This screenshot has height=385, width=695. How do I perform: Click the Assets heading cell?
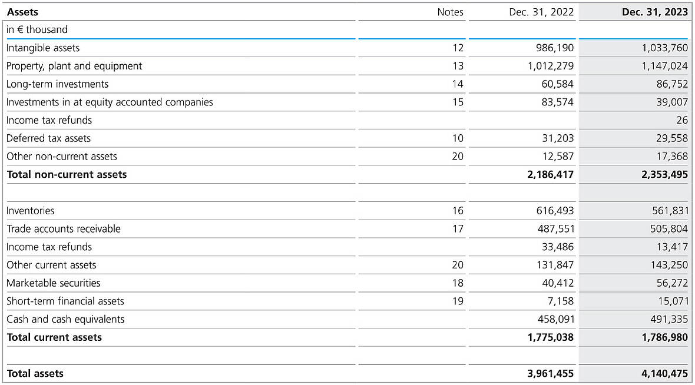click(x=22, y=12)
